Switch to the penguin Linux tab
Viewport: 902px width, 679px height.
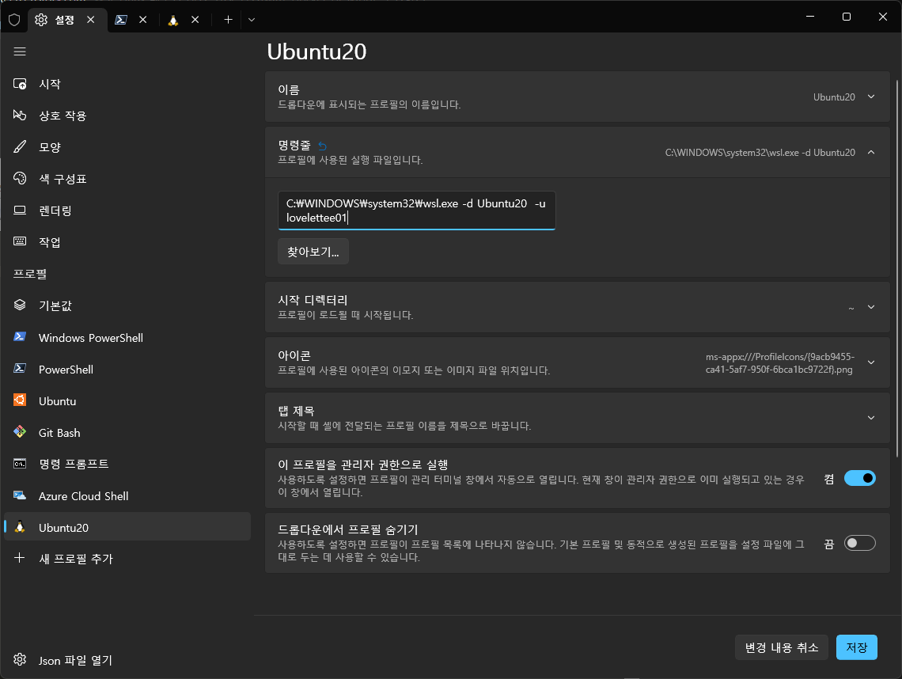coord(172,20)
